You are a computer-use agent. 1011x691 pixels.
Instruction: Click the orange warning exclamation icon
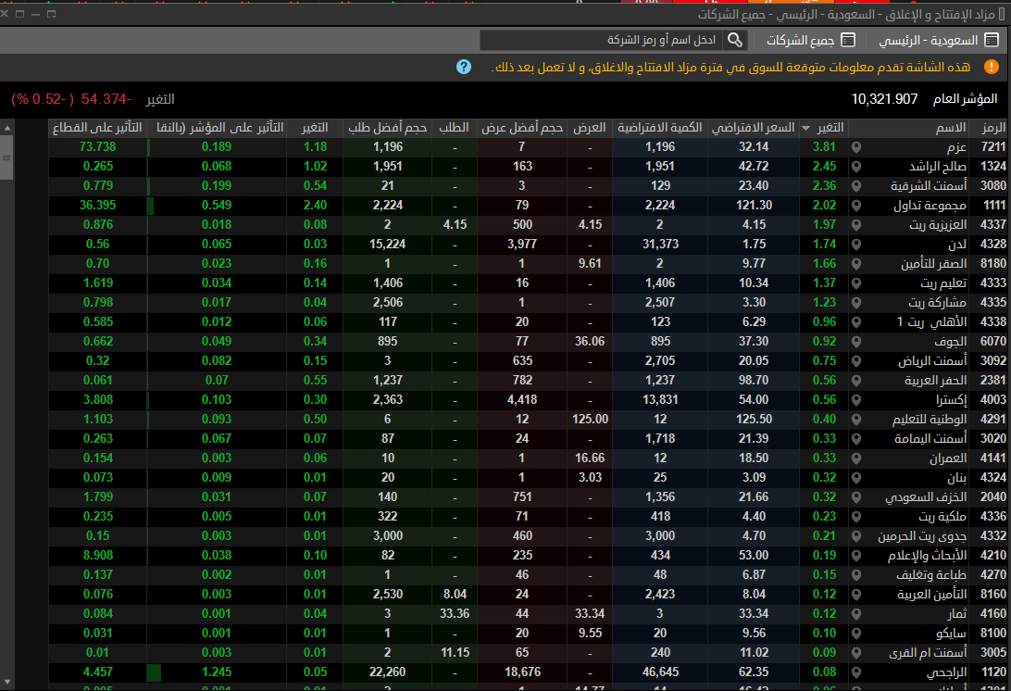(991, 67)
